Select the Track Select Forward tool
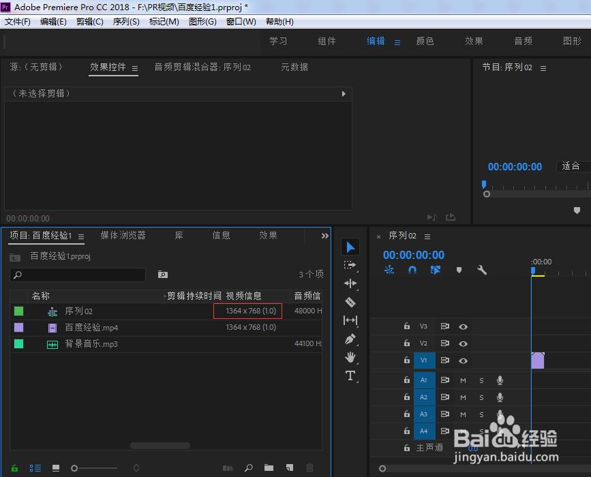The image size is (591, 477). click(350, 265)
